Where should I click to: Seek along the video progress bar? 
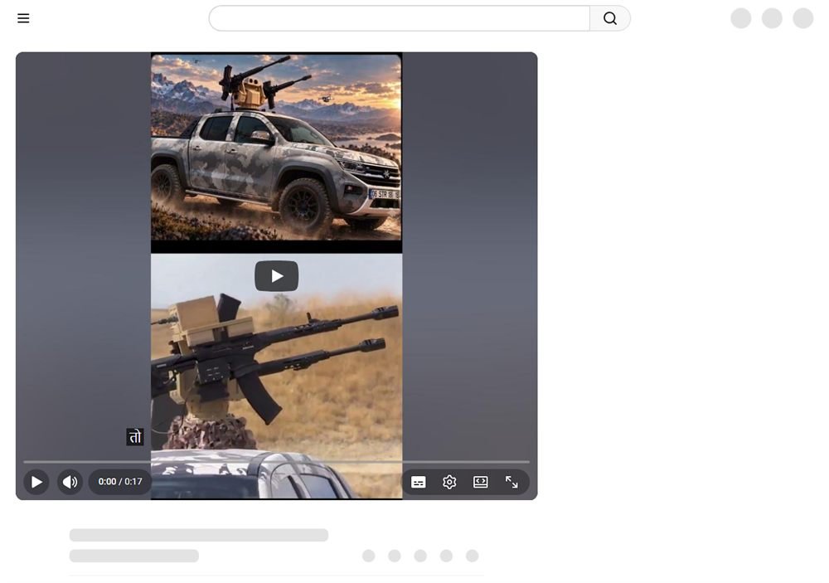coord(277,462)
